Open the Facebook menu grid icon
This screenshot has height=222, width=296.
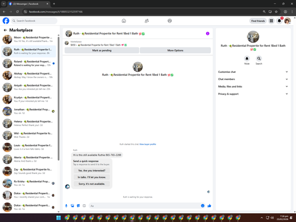point(271,21)
